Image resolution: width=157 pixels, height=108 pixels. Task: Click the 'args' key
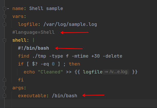pyautogui.click(x=18, y=88)
